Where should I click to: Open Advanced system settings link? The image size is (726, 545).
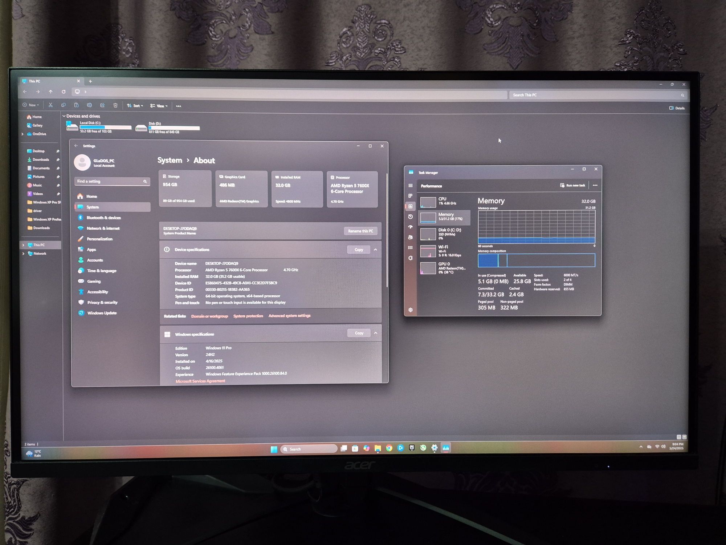tap(289, 316)
